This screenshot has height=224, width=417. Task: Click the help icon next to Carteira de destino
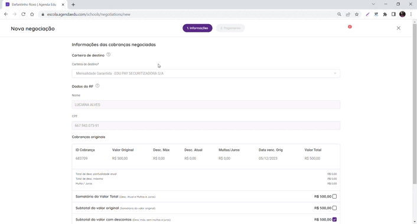[x=109, y=55]
